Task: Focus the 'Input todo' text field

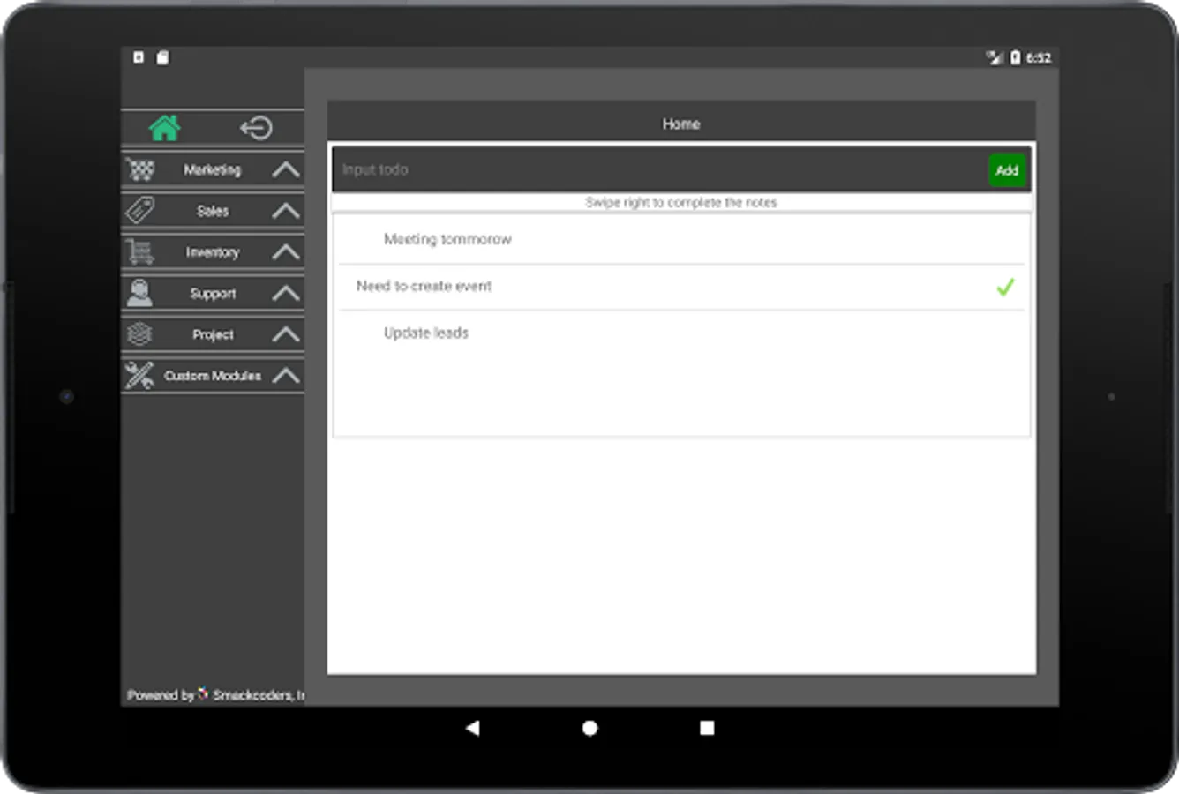Action: [660, 169]
